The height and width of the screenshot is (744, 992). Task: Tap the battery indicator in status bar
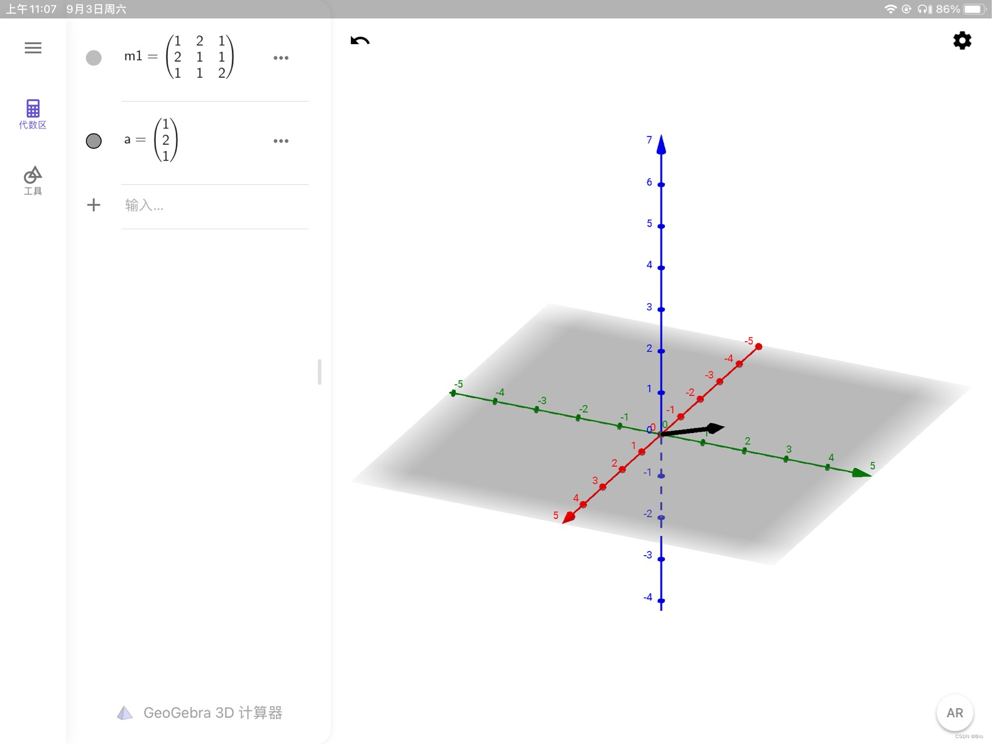(973, 9)
